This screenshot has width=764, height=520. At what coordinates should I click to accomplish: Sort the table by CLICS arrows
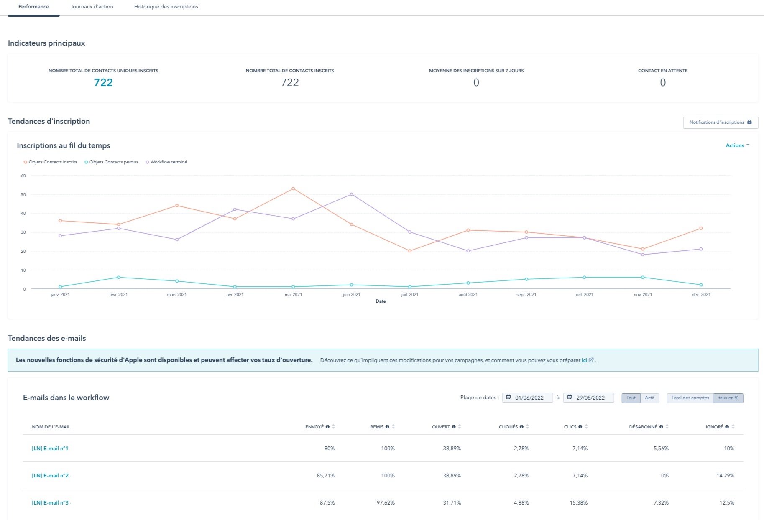tap(586, 427)
